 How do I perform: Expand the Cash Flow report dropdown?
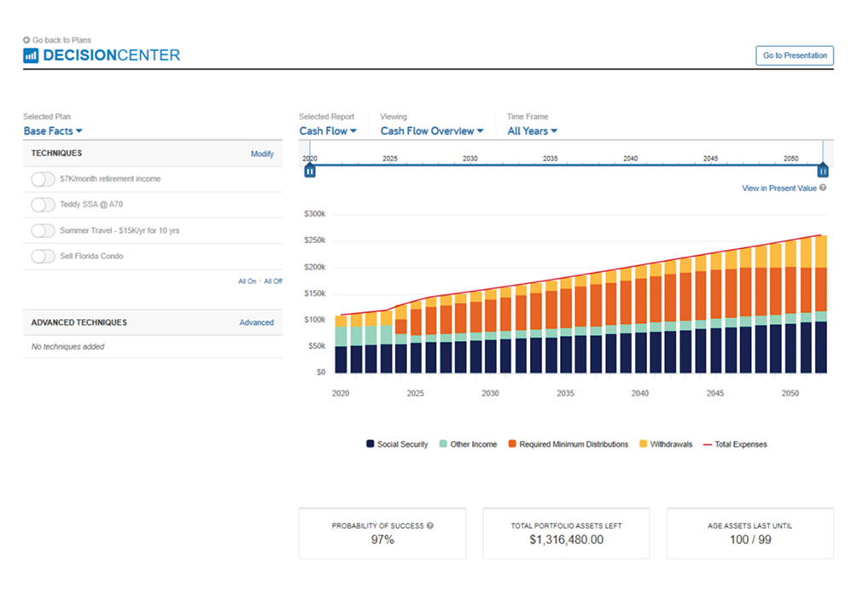tap(328, 131)
